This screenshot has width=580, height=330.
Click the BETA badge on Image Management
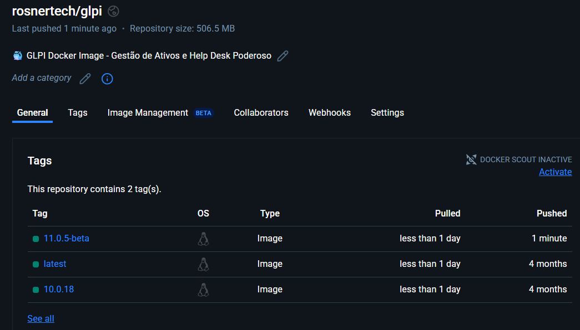coord(204,113)
